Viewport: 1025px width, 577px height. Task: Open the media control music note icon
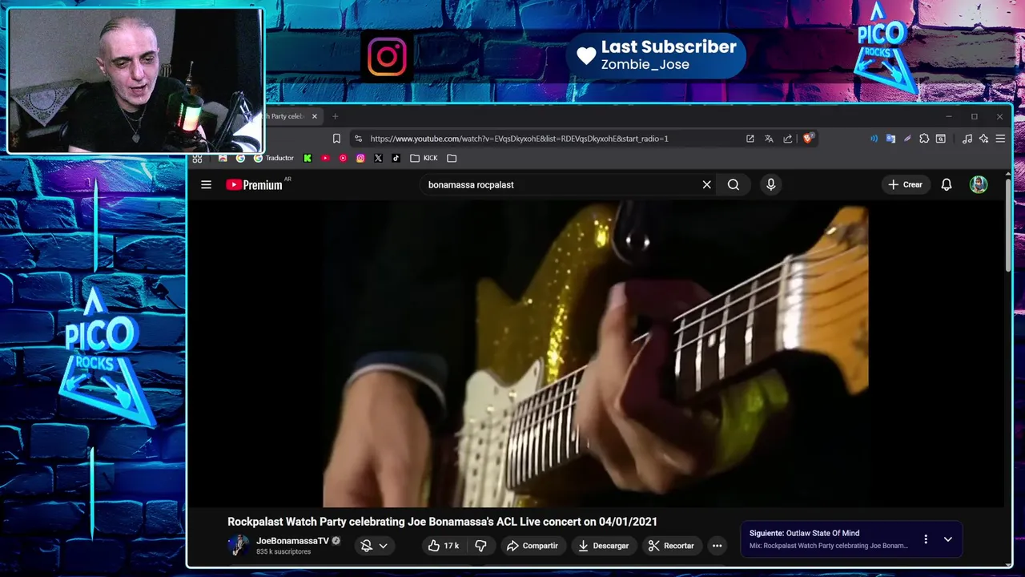pos(967,139)
